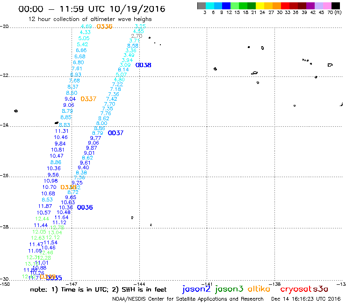
Task: Click the orange pass label '0337'
Action: [88, 99]
